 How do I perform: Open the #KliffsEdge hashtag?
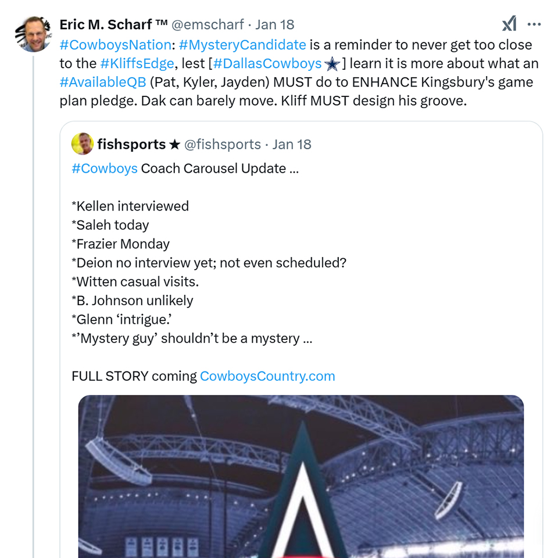point(137,63)
